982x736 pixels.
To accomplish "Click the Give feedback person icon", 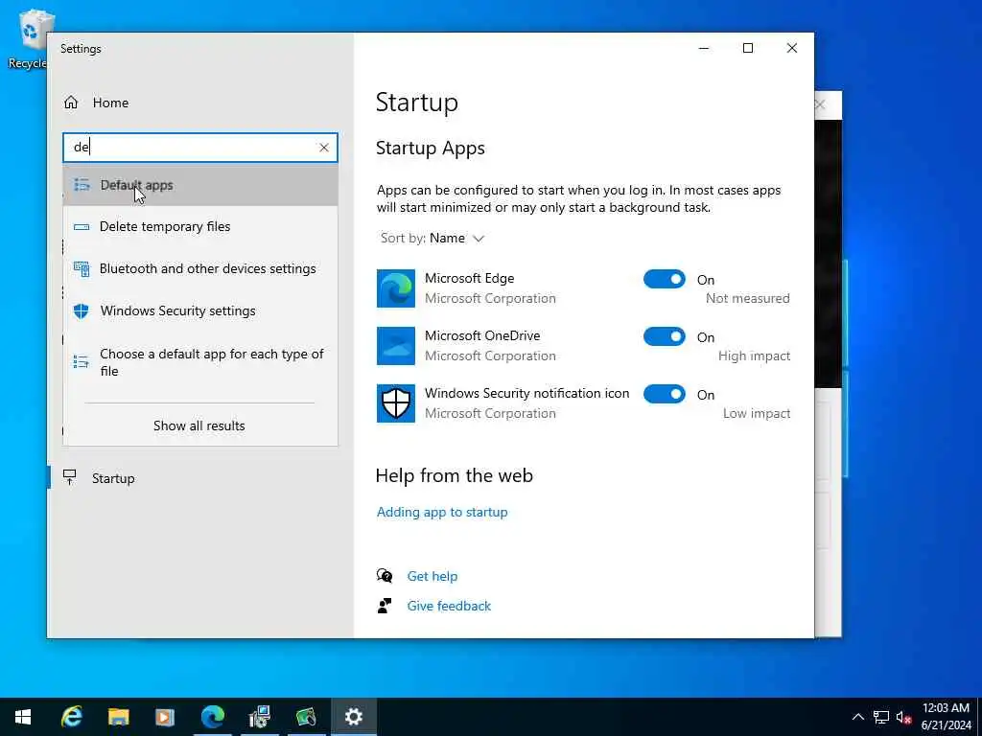I will [385, 606].
